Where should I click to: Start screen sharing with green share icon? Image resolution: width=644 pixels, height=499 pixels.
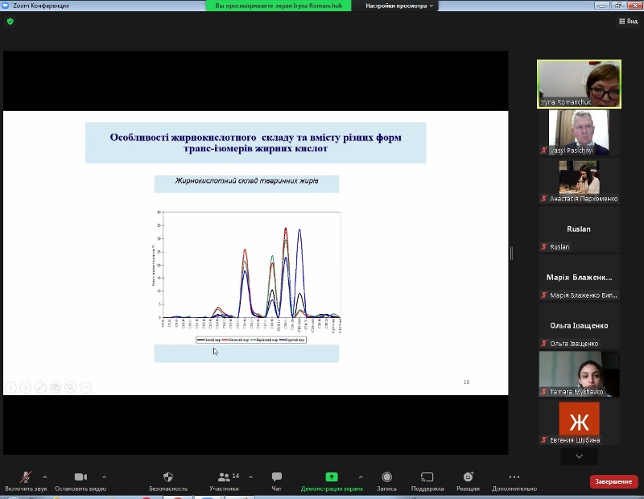tap(332, 476)
